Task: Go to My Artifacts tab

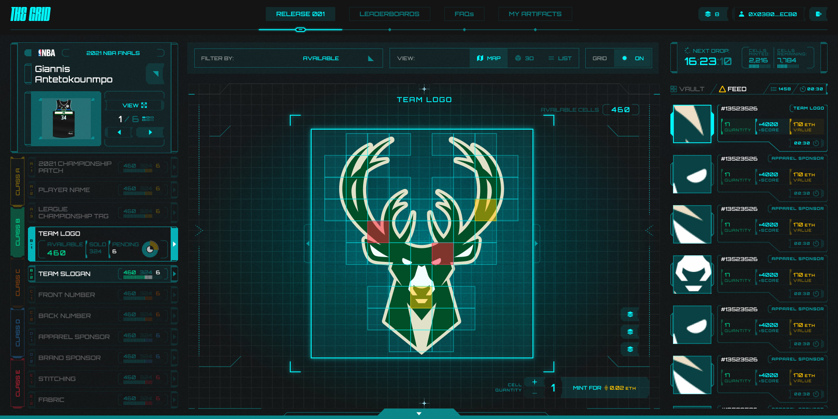Action: (x=535, y=14)
